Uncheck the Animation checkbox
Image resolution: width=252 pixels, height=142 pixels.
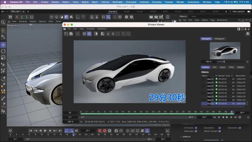(196, 128)
